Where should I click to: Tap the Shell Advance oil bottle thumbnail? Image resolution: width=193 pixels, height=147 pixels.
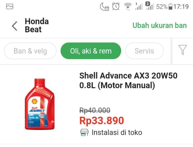(x=40, y=104)
